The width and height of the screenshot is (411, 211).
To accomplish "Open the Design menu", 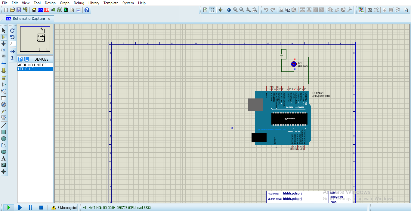I will click(50, 3).
